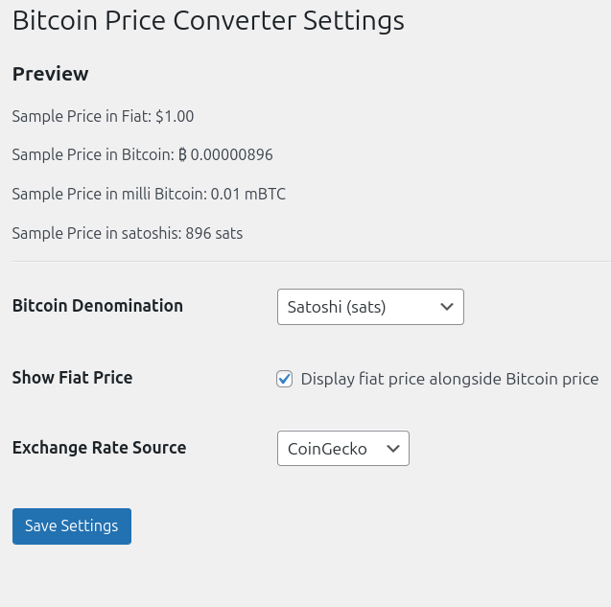This screenshot has height=607, width=611.
Task: Click the Bitcoin Price Converter Settings title
Action: [x=208, y=20]
